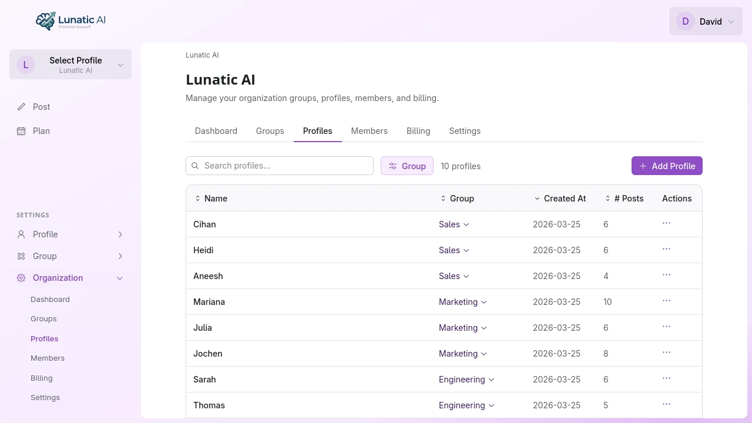
Task: Open Groups in sidebar Organization submenu
Action: click(x=43, y=319)
